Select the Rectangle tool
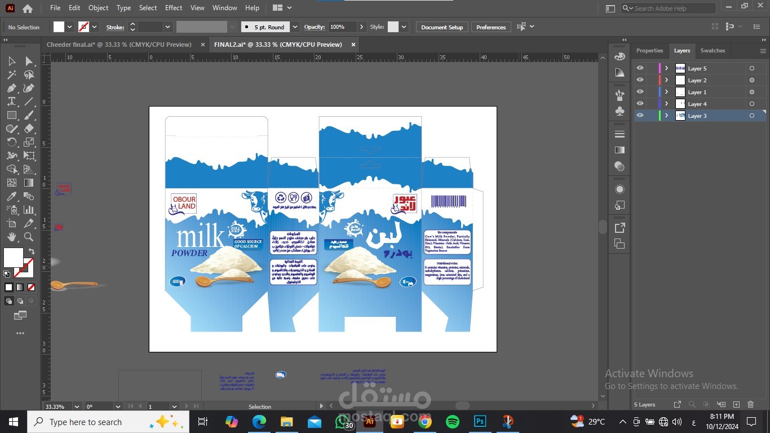Viewport: 770px width, 433px height. coord(11,115)
